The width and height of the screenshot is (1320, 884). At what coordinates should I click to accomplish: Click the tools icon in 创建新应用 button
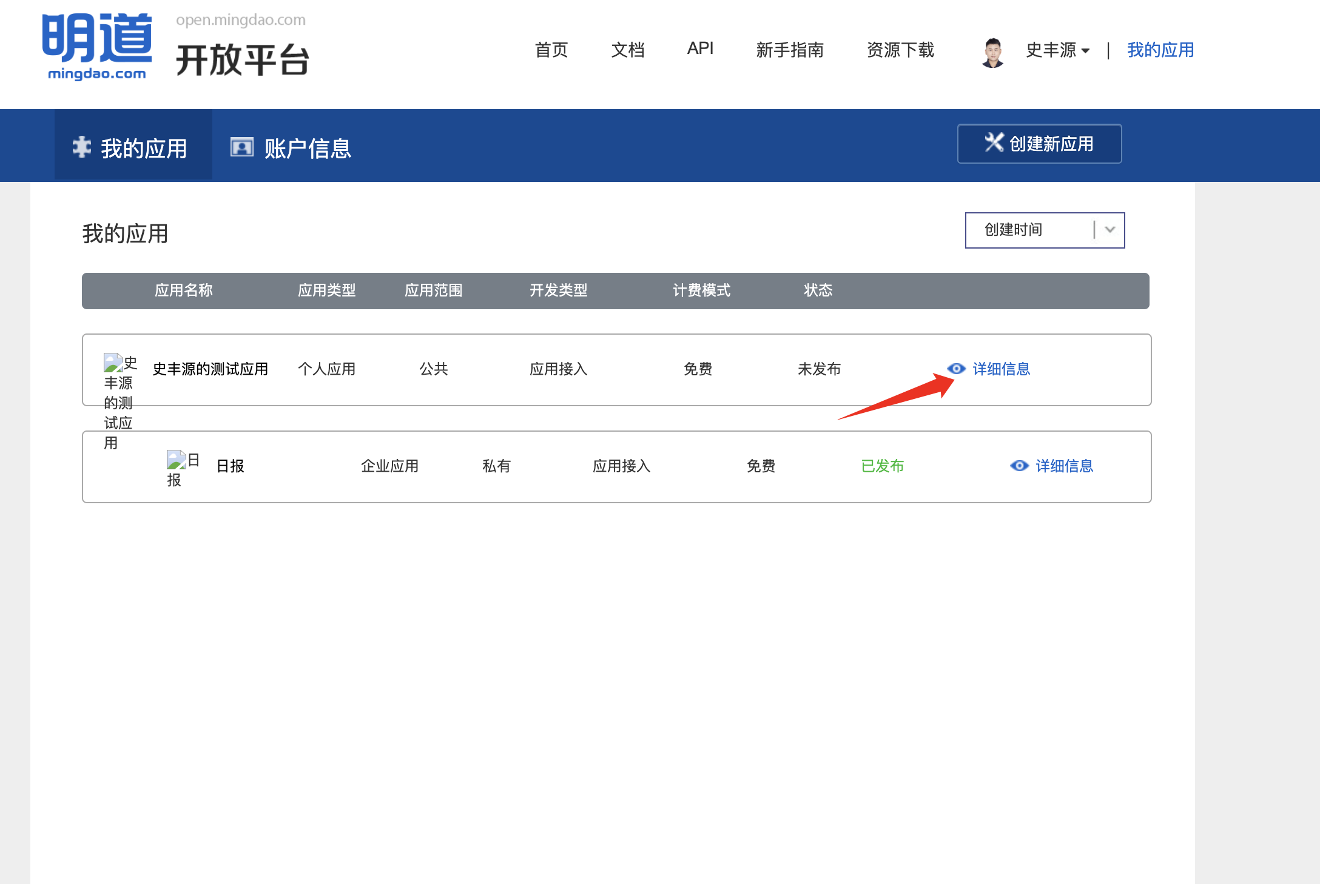coord(994,142)
